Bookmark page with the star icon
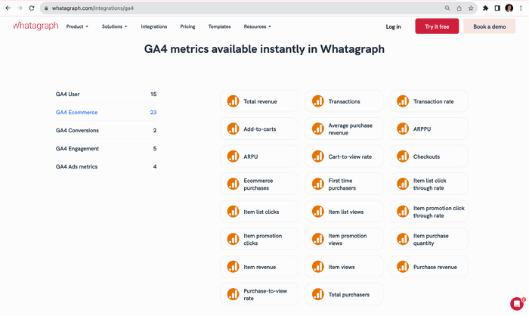This screenshot has width=529, height=316. pyautogui.click(x=471, y=8)
